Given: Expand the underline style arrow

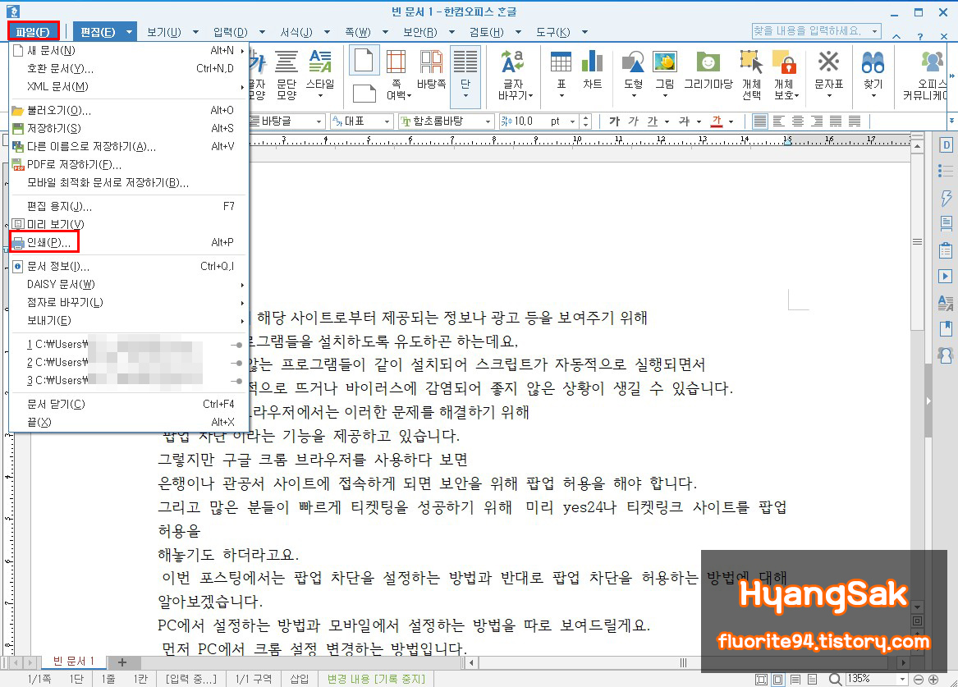Looking at the screenshot, I should click(x=667, y=121).
